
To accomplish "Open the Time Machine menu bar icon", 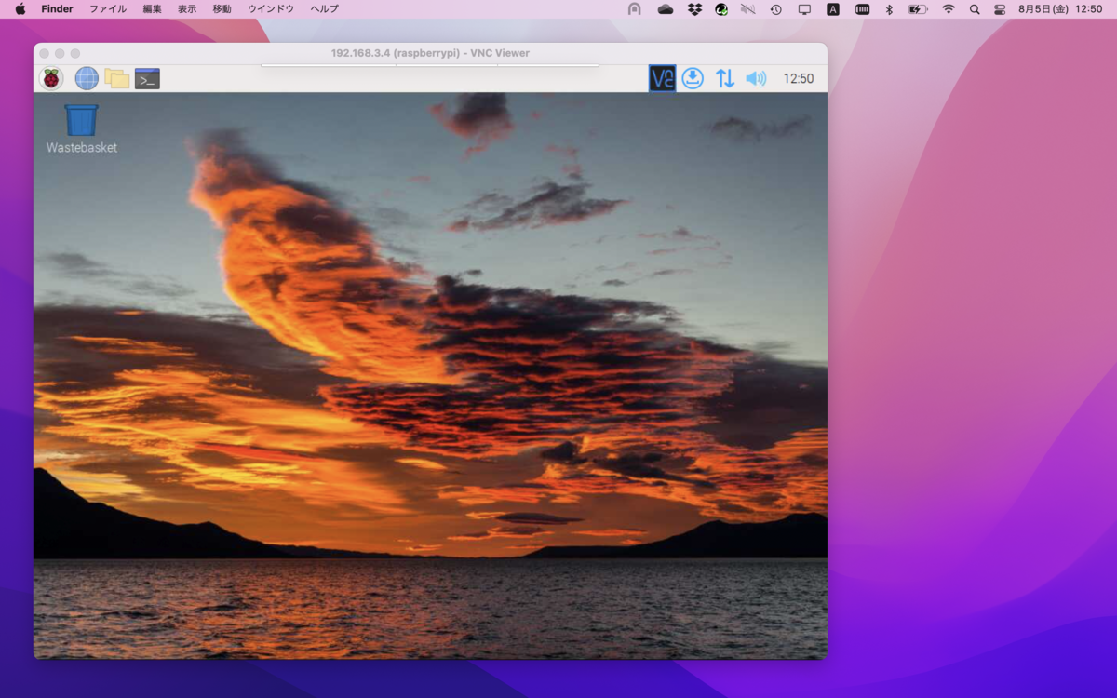I will (776, 9).
